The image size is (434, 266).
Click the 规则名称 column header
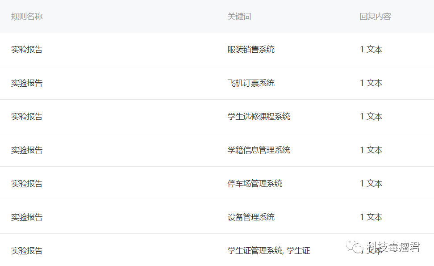tap(27, 17)
